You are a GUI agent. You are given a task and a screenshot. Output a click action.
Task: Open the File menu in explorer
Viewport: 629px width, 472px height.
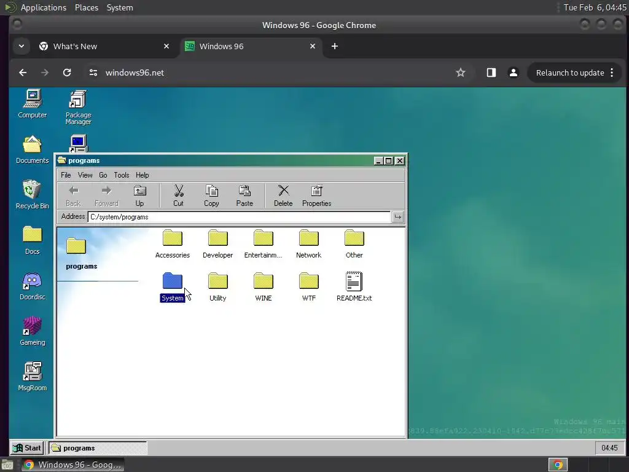66,175
